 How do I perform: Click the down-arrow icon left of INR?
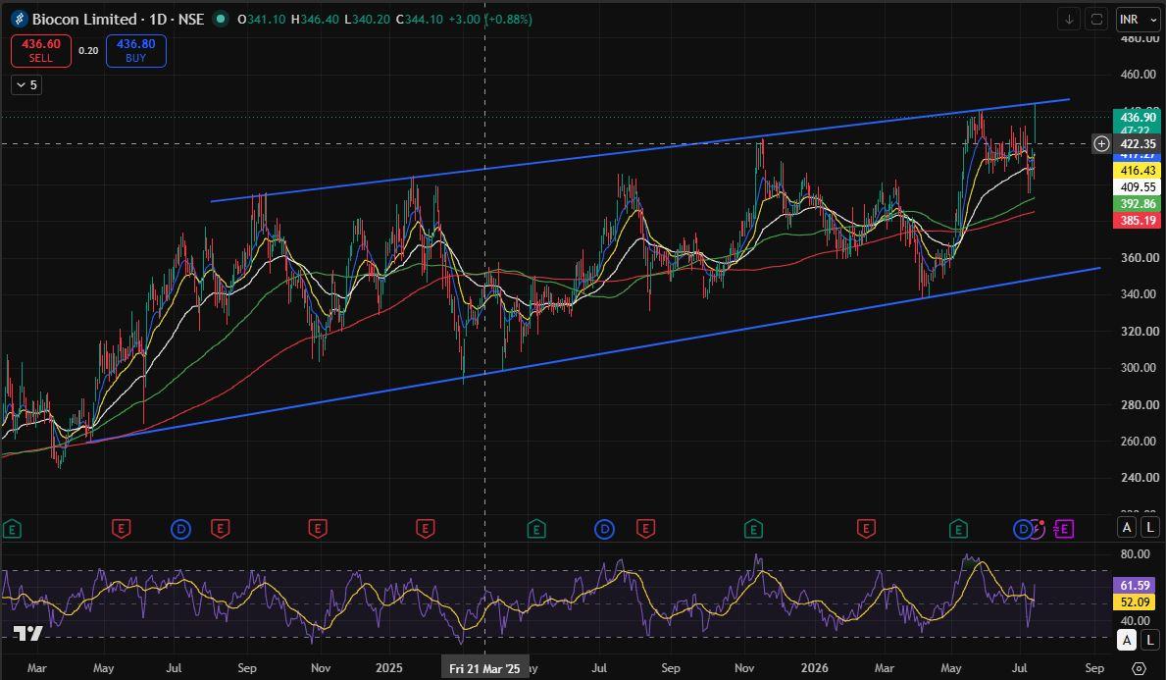[1069, 20]
